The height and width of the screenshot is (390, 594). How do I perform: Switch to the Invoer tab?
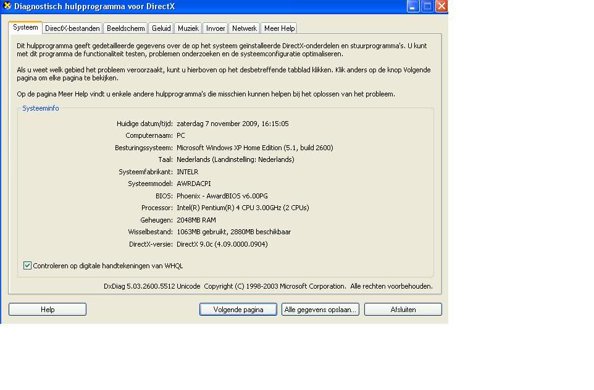click(215, 28)
